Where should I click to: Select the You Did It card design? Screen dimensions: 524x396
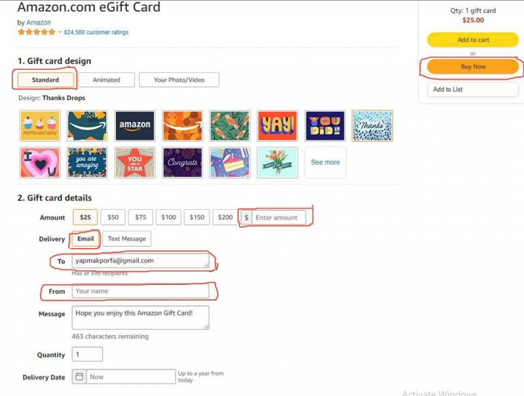click(x=325, y=125)
